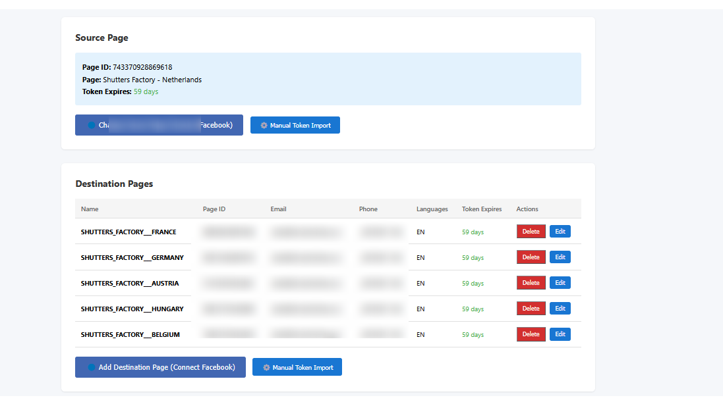
Task: Delete the SHUTTERS_FACTORY__BELGIUM page
Action: point(531,334)
